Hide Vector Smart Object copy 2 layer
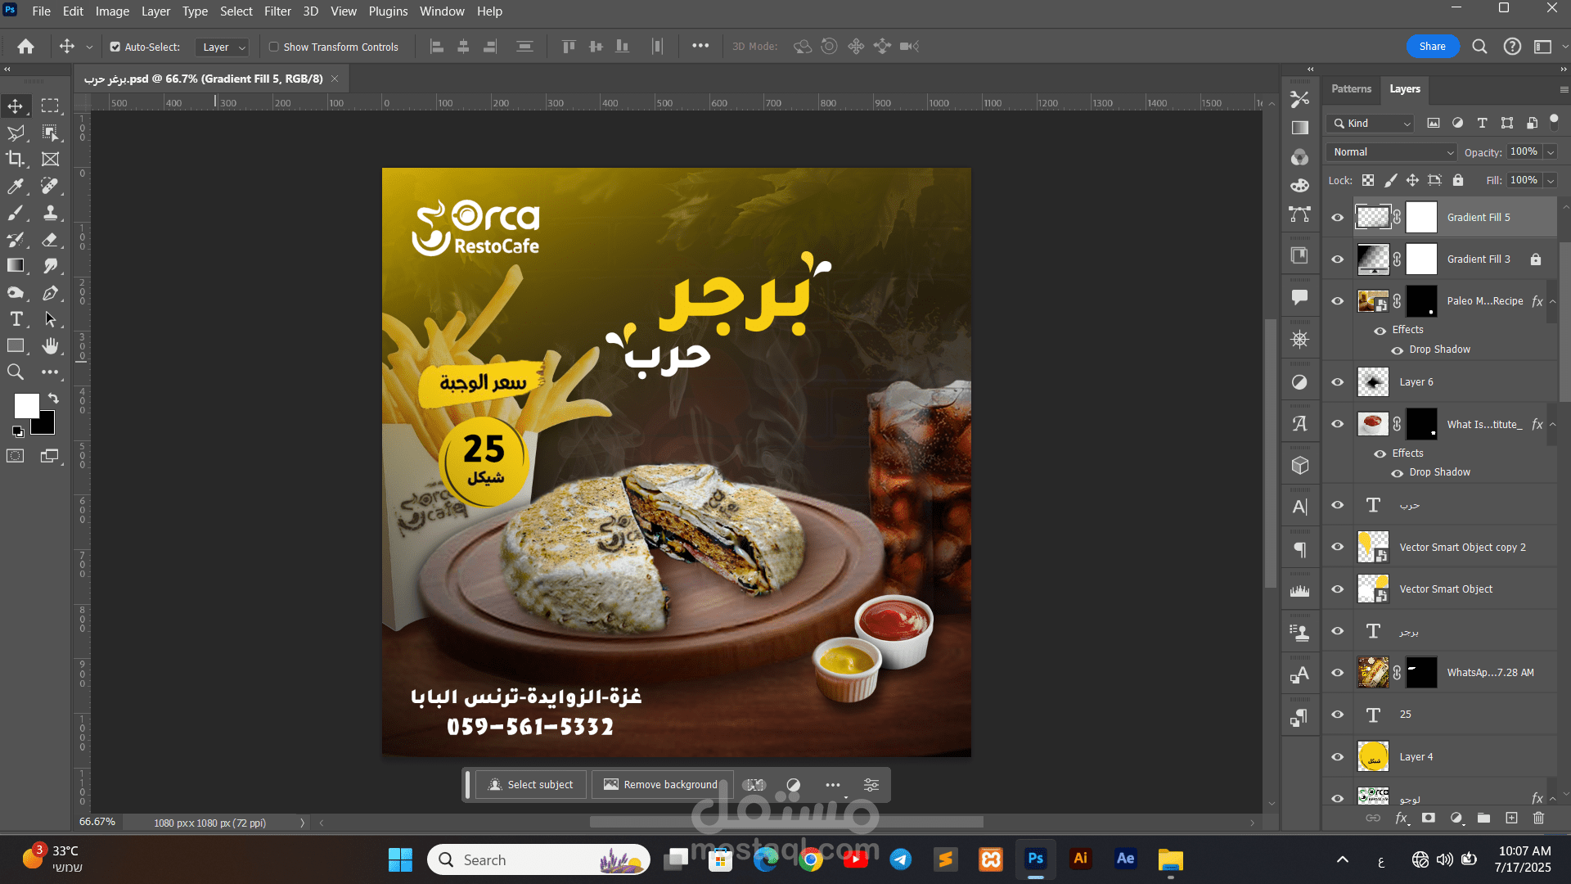 click(1337, 548)
